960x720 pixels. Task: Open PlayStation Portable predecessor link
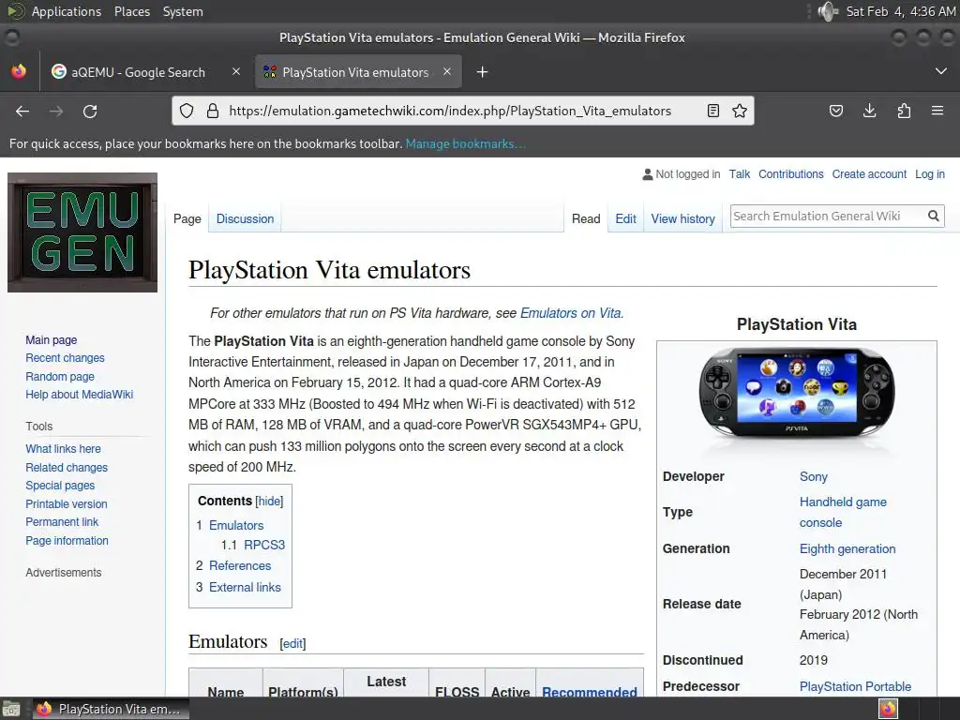click(x=855, y=686)
